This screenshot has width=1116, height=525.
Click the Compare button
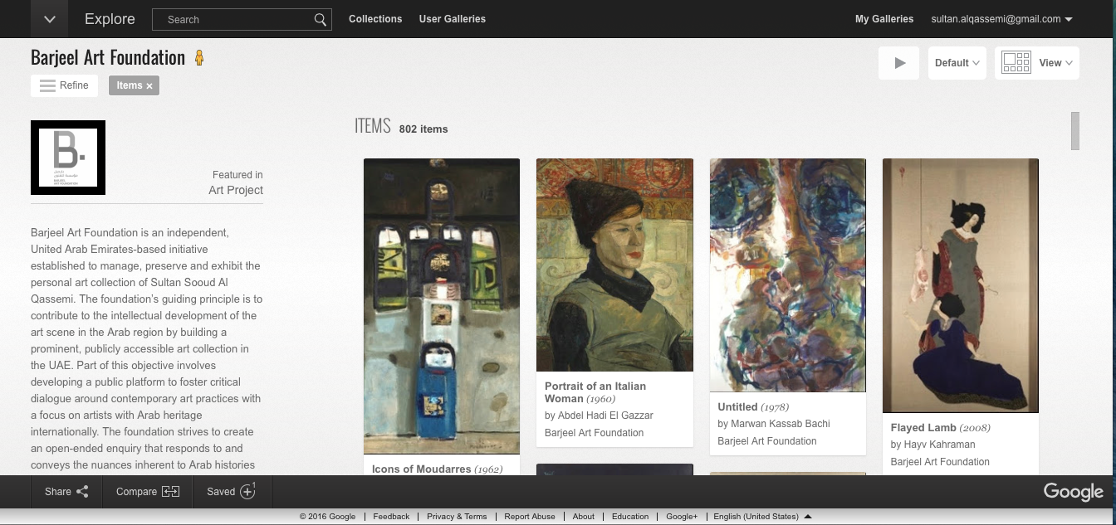148,492
